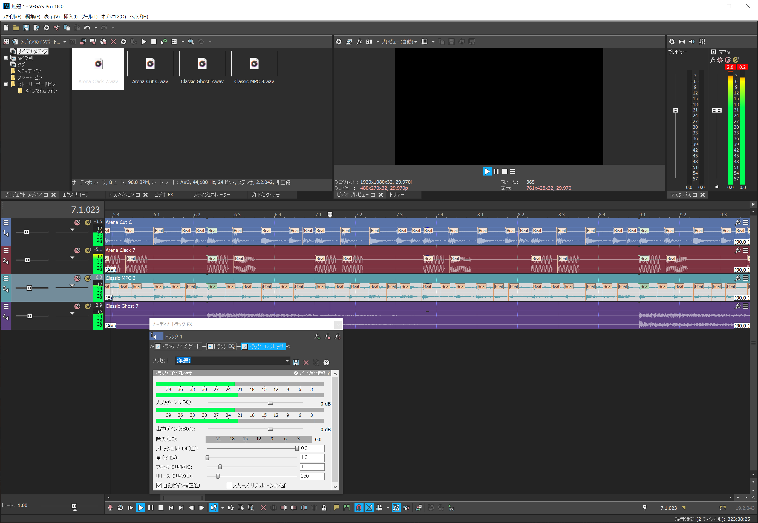The height and width of the screenshot is (523, 758).
Task: Open Normal edit tool dropdown arrow
Action: pos(223,508)
